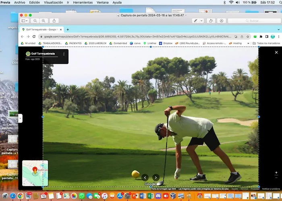Open Golf Torrequebrada three-dot menu
Viewport: 282px width, 201px height.
(x=64, y=54)
